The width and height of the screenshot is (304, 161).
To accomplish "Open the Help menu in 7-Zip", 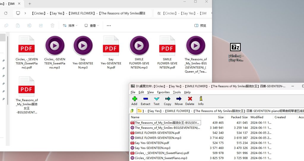I will click(187, 92).
